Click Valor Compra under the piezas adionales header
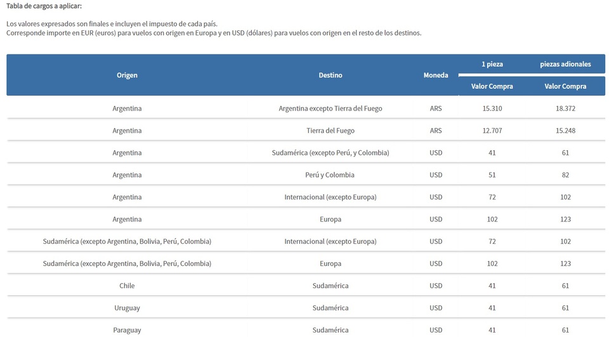 click(565, 86)
